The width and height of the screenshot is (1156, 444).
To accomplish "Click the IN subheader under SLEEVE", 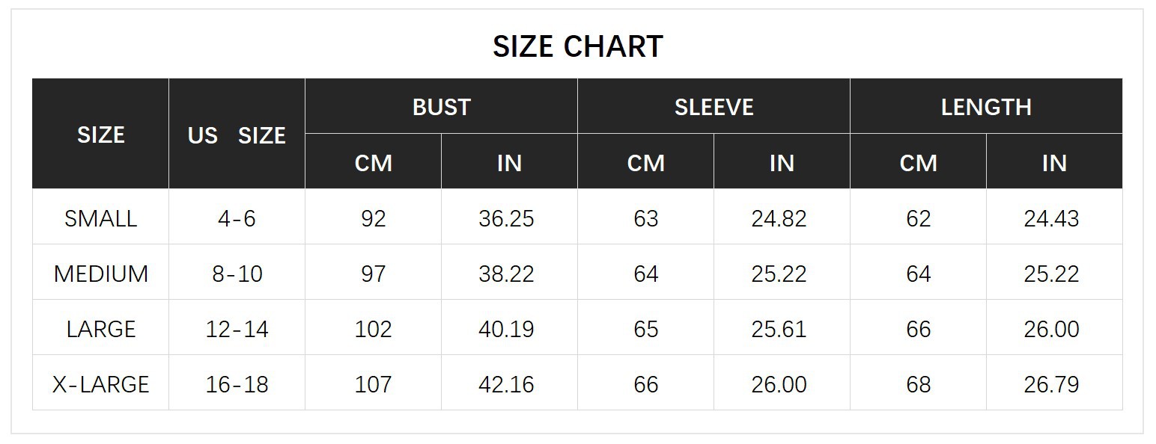I will (782, 162).
